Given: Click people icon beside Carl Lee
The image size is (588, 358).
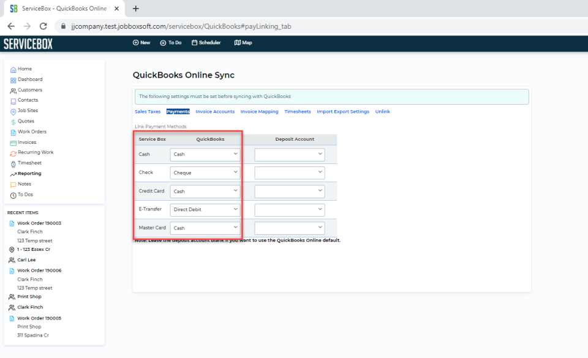Looking at the screenshot, I should click(12, 260).
